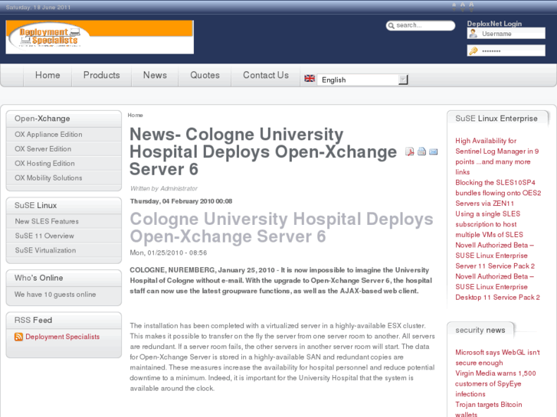The image size is (557, 417).
Task: Go to the News menu item
Action: [155, 75]
